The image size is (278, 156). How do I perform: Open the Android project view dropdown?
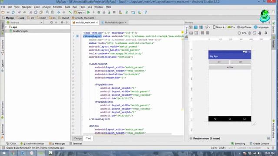[x=24, y=23]
